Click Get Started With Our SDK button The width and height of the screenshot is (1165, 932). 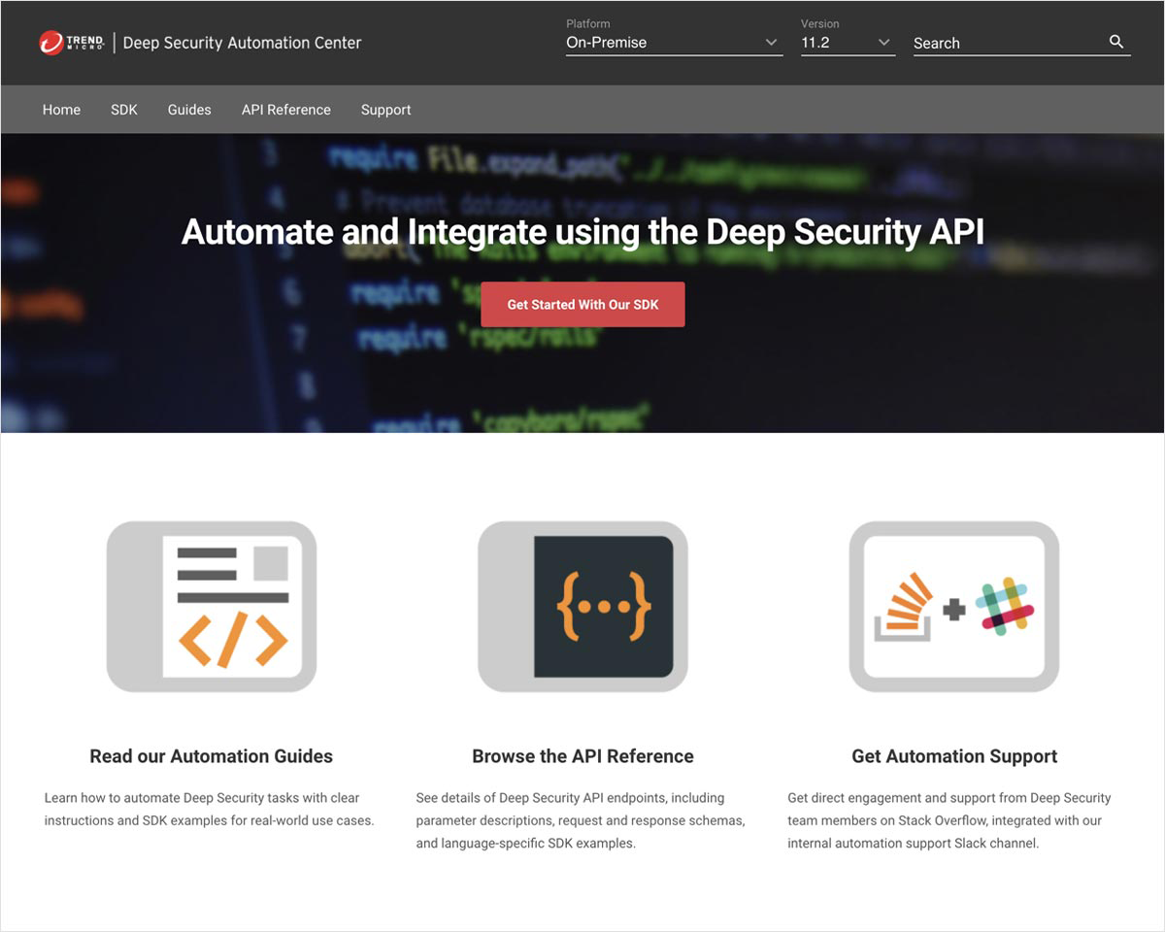pyautogui.click(x=582, y=305)
